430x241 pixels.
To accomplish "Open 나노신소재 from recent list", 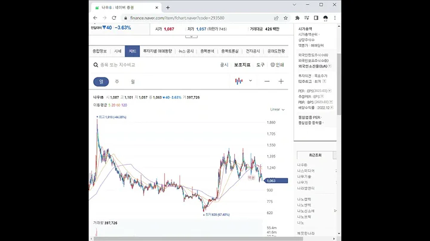I will pyautogui.click(x=306, y=211).
